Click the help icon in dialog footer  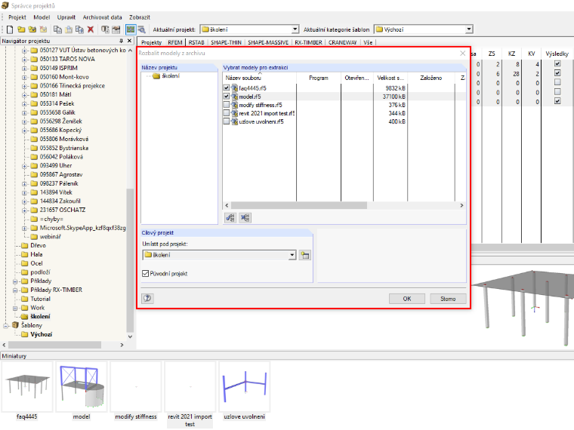pyautogui.click(x=147, y=299)
